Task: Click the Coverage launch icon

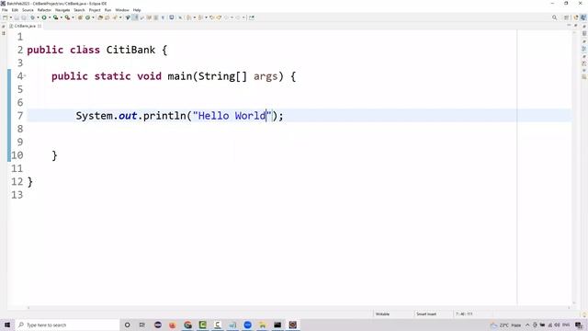Action: 55,17
